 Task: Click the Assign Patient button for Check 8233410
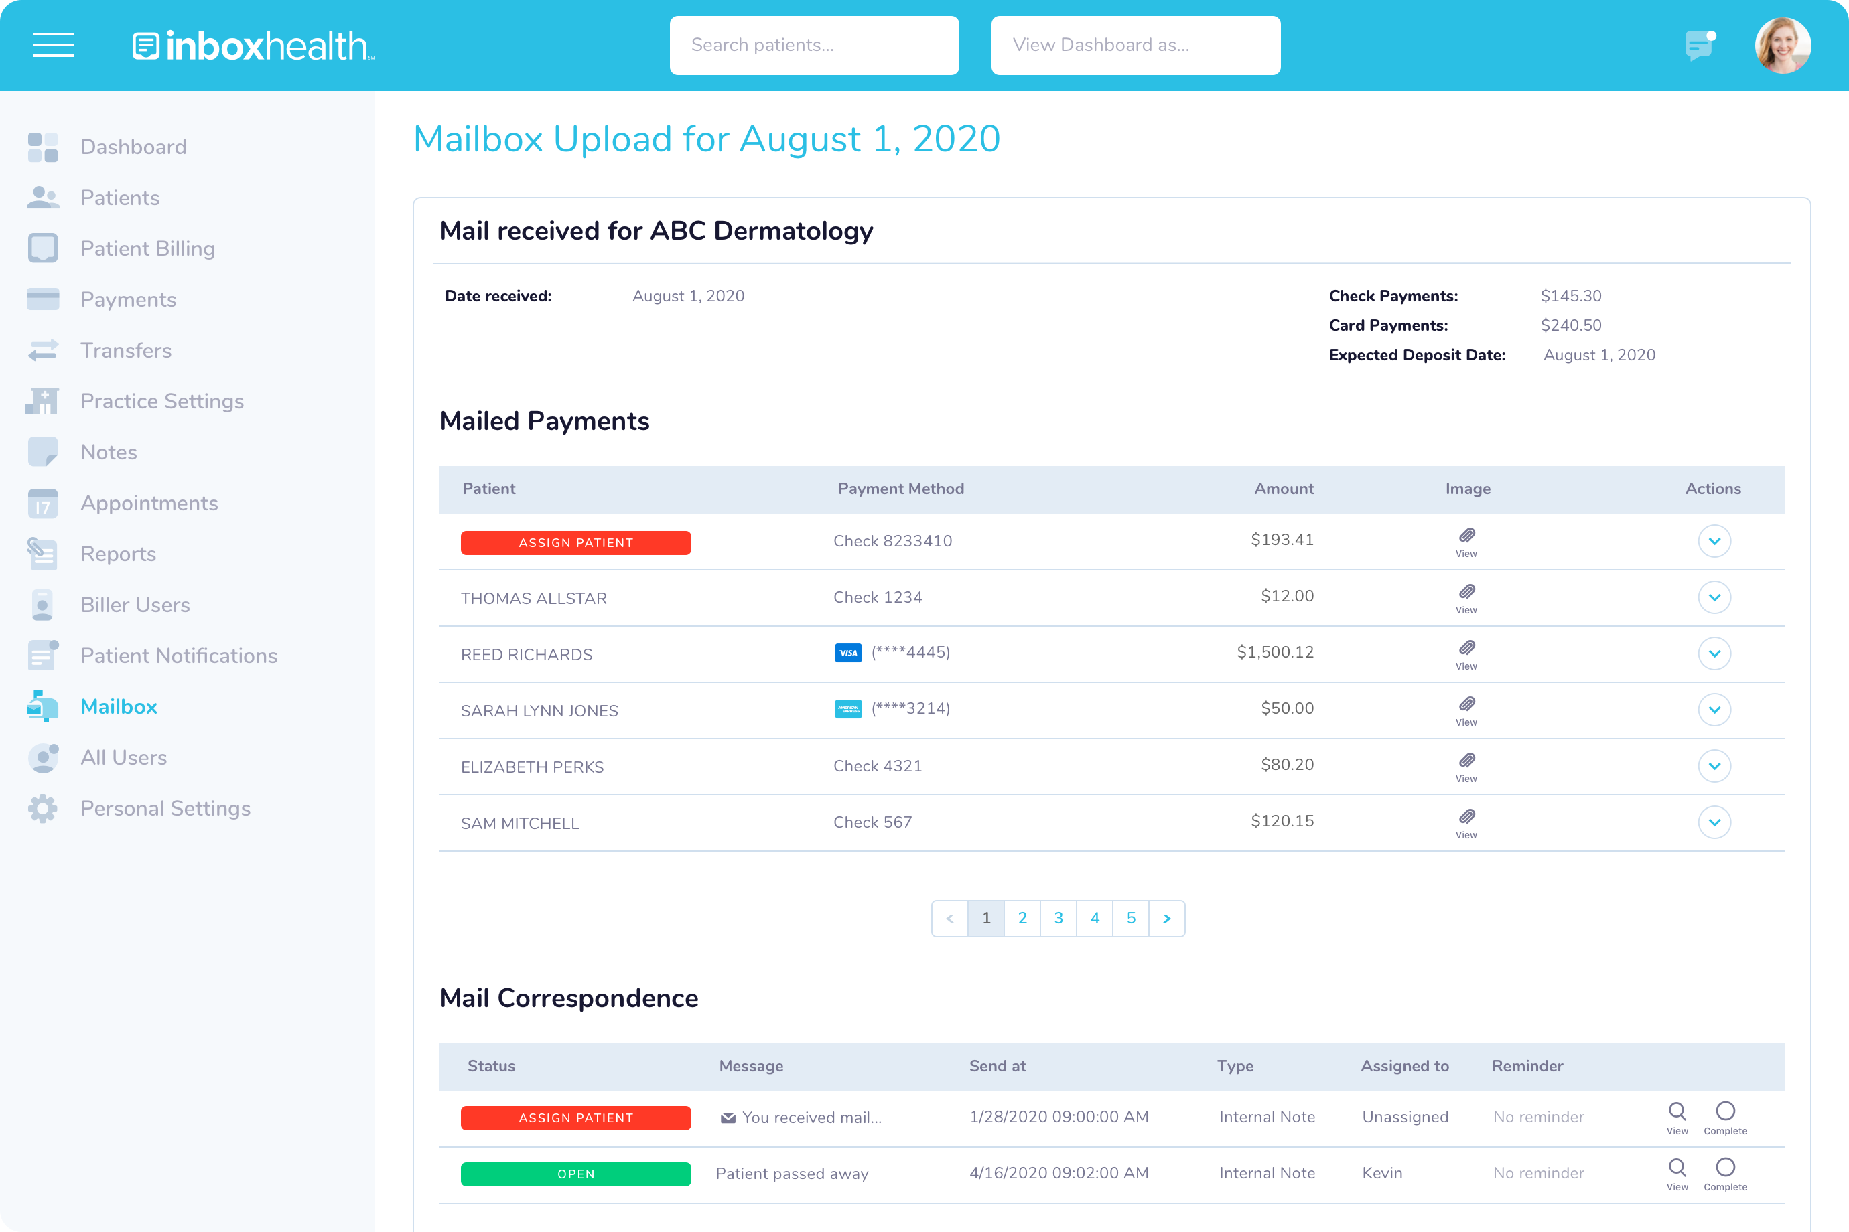coord(575,542)
